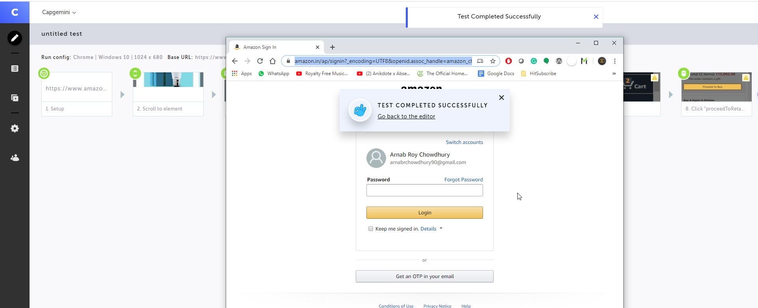758x308 pixels.
Task: Open step 1 Setup thumbnail
Action: (77, 94)
